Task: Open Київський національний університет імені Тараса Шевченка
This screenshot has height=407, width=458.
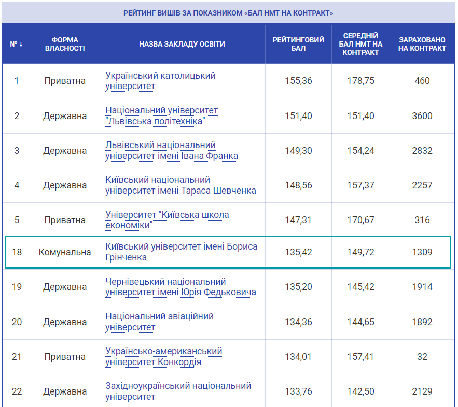Action: tap(181, 185)
